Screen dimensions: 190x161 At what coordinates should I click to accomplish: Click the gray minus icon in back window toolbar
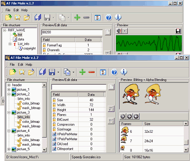[x=86, y=17]
